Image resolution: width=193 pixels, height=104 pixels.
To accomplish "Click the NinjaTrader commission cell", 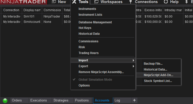I will (x=52, y=16).
